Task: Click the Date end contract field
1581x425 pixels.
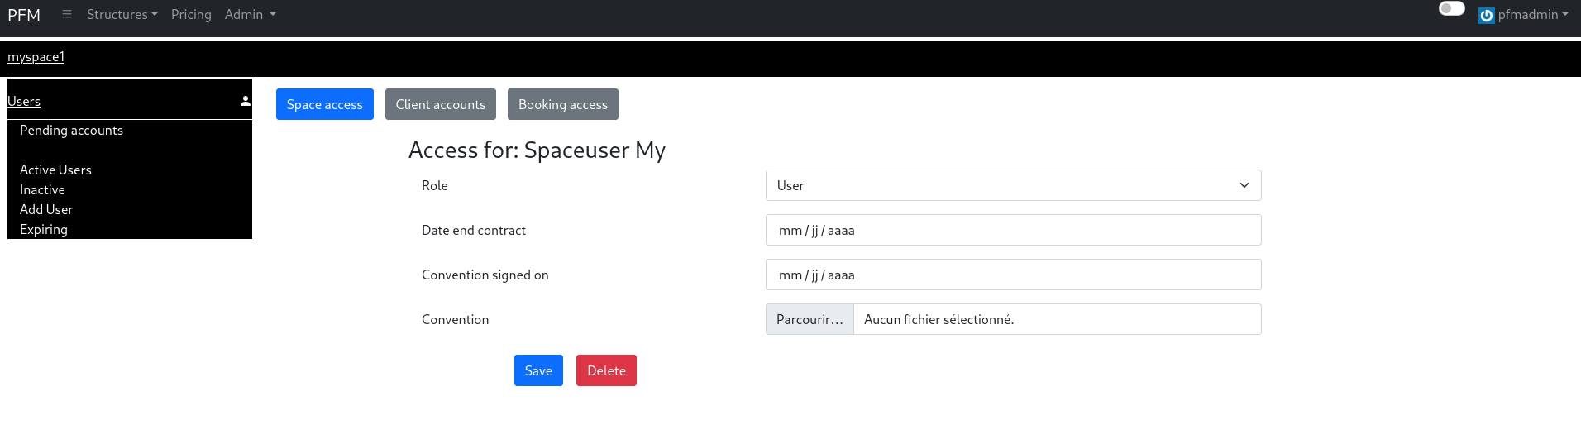Action: (1013, 230)
